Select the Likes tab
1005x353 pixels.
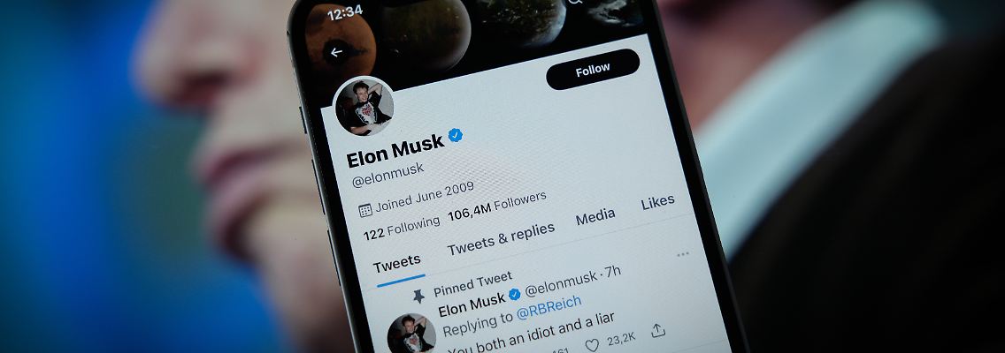[657, 202]
